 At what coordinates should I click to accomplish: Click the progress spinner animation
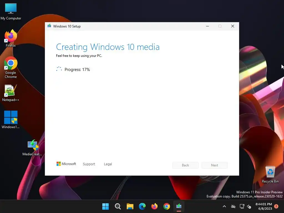[59, 69]
